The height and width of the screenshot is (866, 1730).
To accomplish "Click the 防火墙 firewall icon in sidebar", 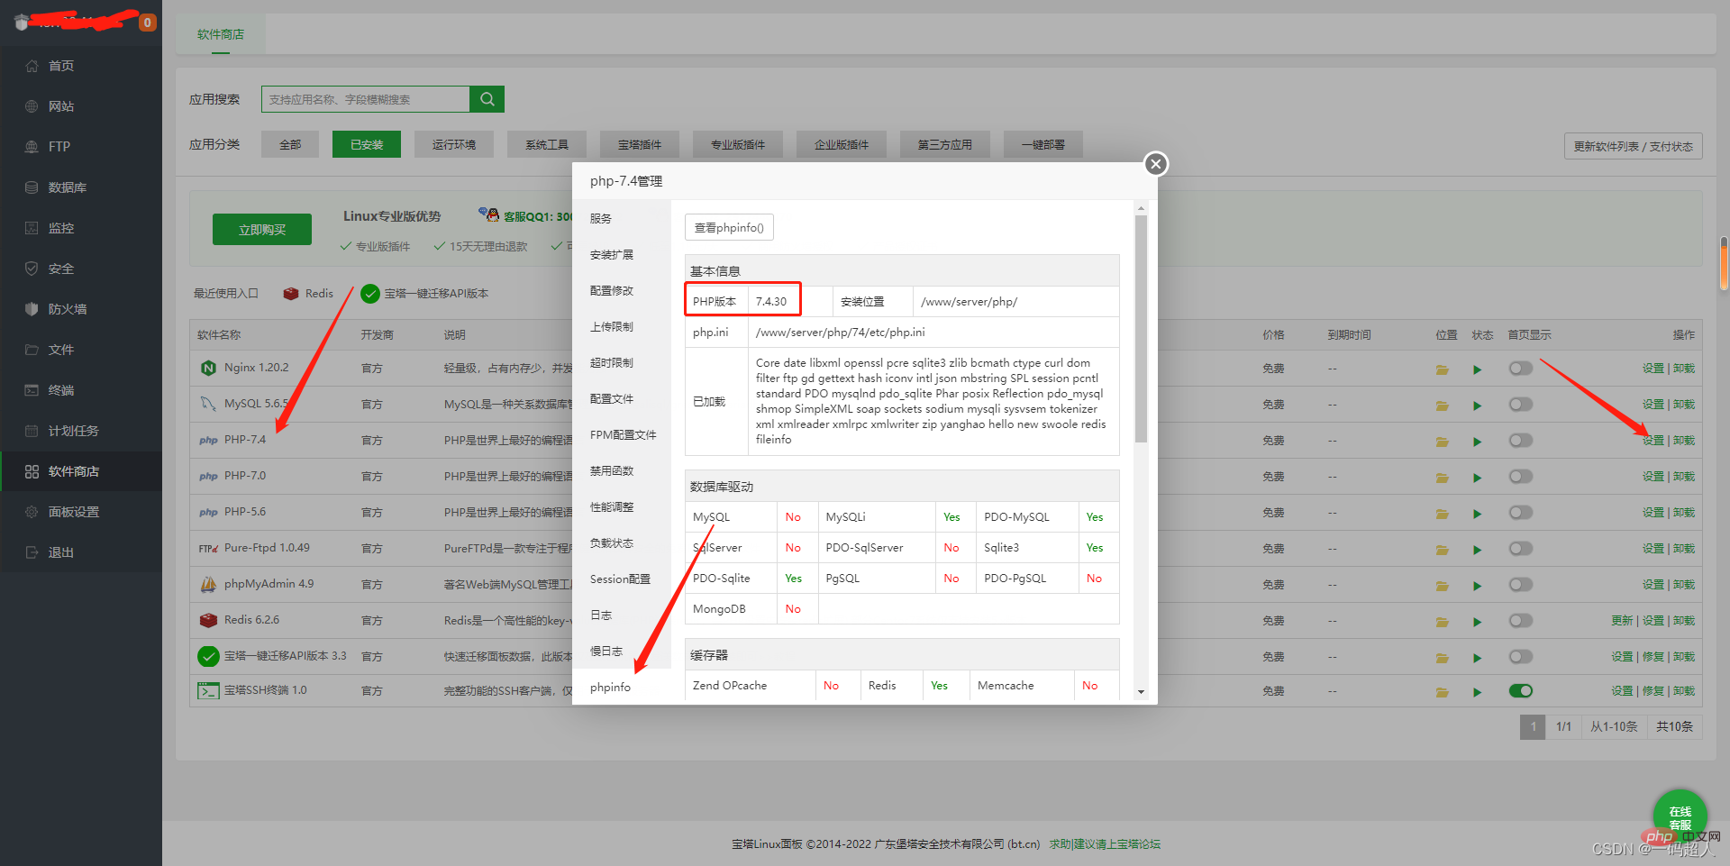I will tap(32, 309).
